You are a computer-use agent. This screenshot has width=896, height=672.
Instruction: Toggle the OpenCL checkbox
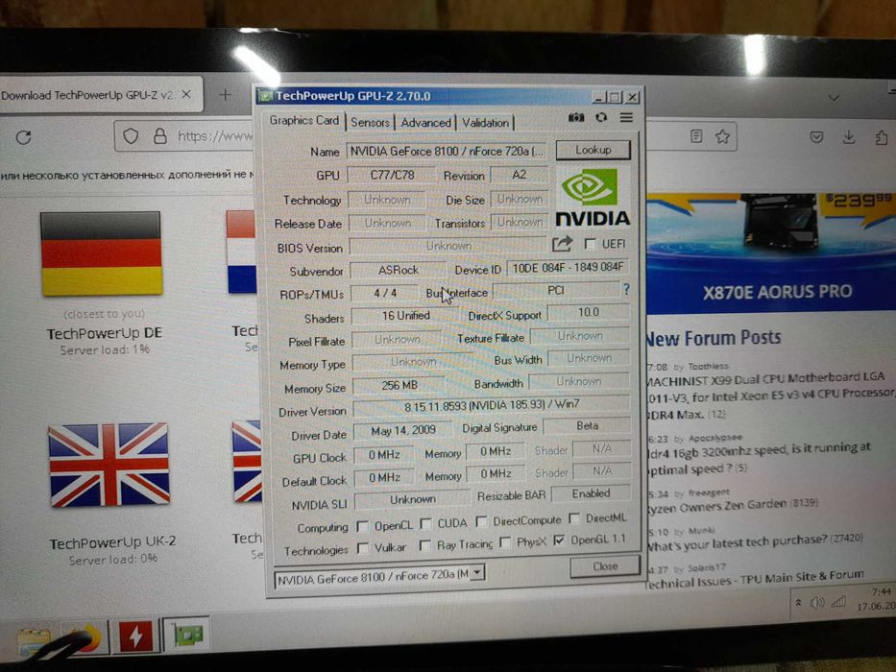[x=362, y=526]
